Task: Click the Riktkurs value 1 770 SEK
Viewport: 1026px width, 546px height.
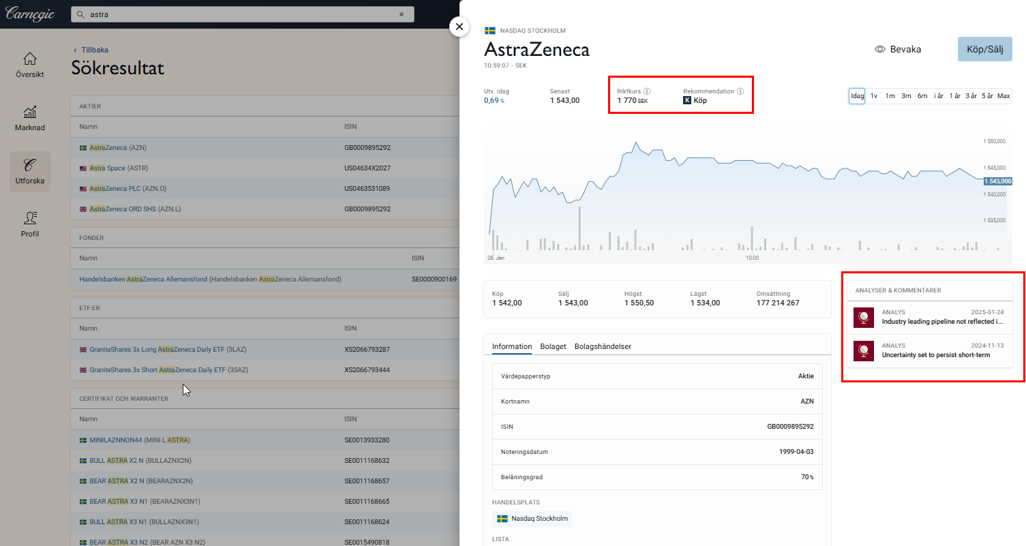Action: coord(633,100)
